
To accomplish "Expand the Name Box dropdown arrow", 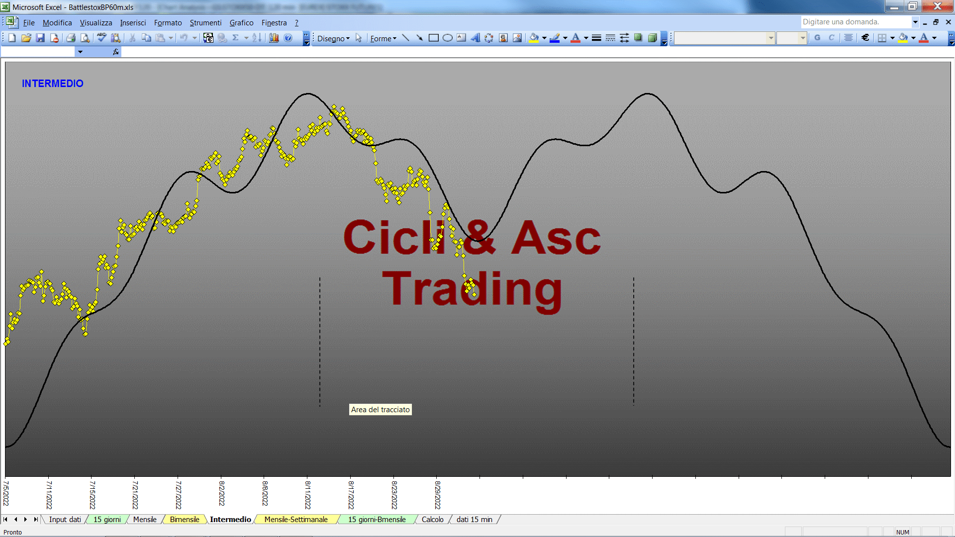I will [x=80, y=52].
